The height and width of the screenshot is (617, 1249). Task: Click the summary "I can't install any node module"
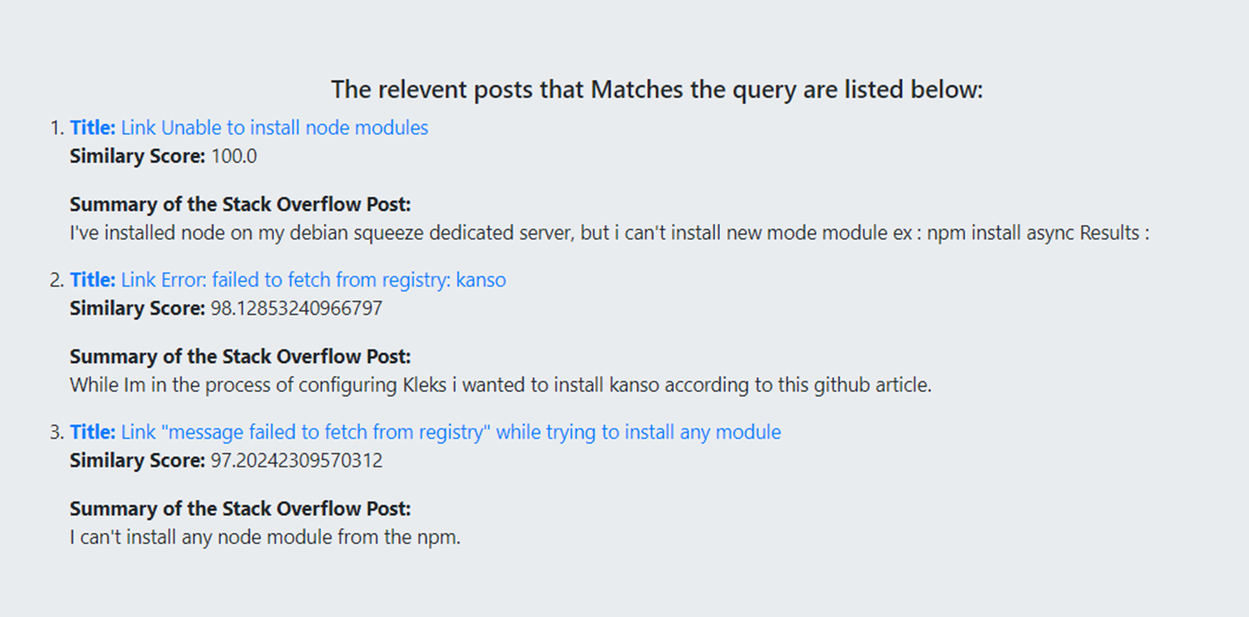click(x=264, y=538)
